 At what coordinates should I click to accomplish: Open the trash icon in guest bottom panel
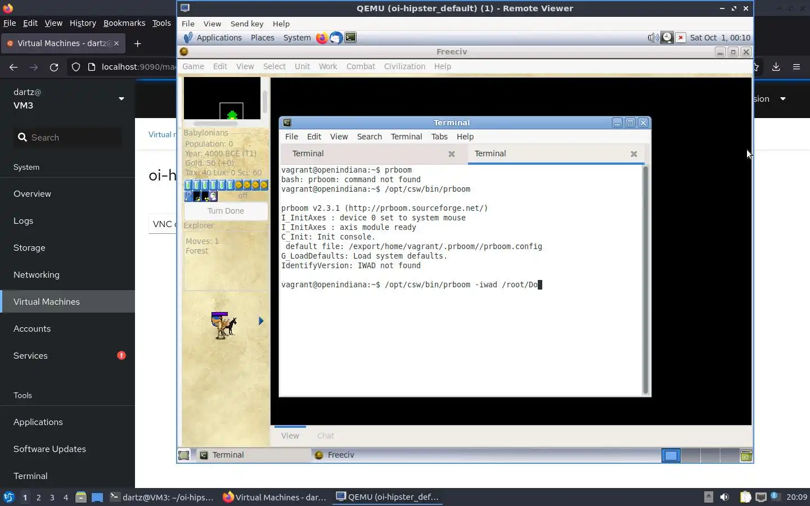746,455
